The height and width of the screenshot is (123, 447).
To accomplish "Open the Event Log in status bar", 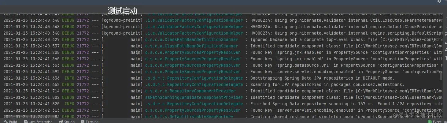I will pyautogui.click(x=438, y=121).
